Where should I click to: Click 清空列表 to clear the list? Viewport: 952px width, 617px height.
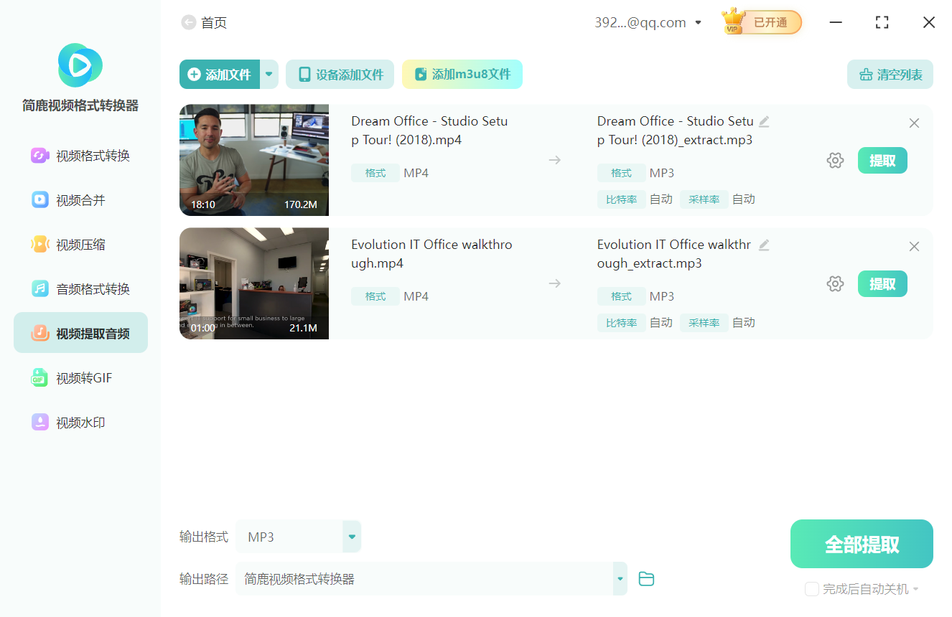coord(890,75)
